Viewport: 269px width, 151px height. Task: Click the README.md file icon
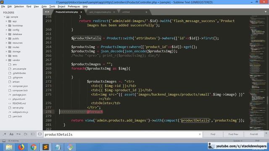(x=10, y=104)
